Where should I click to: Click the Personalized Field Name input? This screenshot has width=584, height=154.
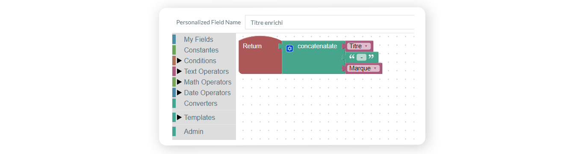click(330, 22)
